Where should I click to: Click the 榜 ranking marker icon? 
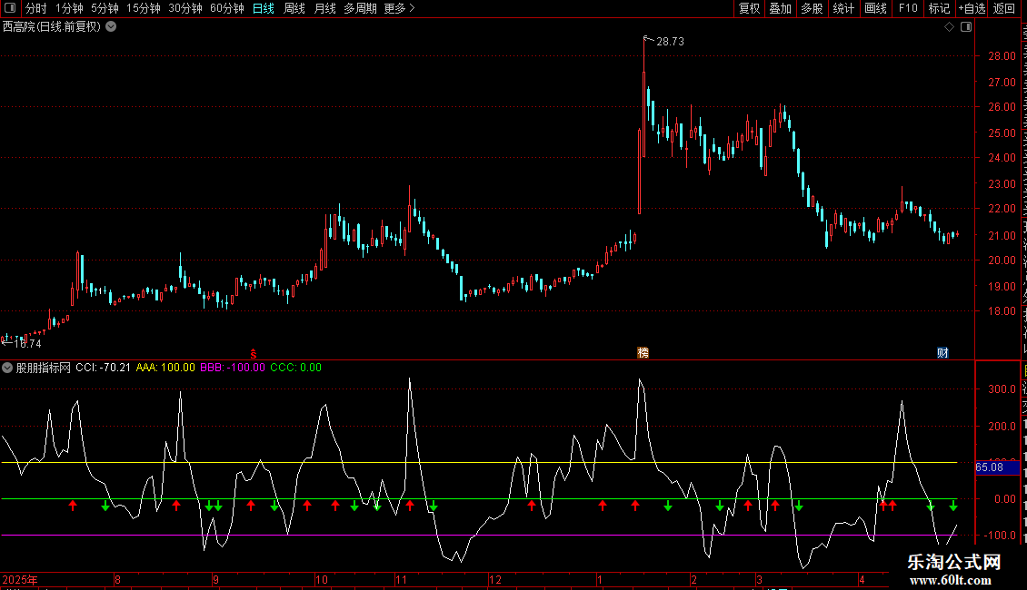pyautogui.click(x=643, y=353)
